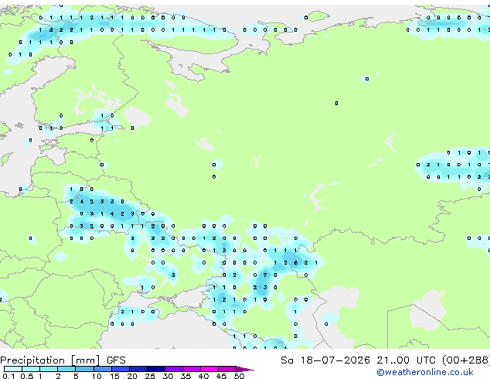
Task: Select the 40–45 mm magenta swatch
Action: pyautogui.click(x=209, y=369)
